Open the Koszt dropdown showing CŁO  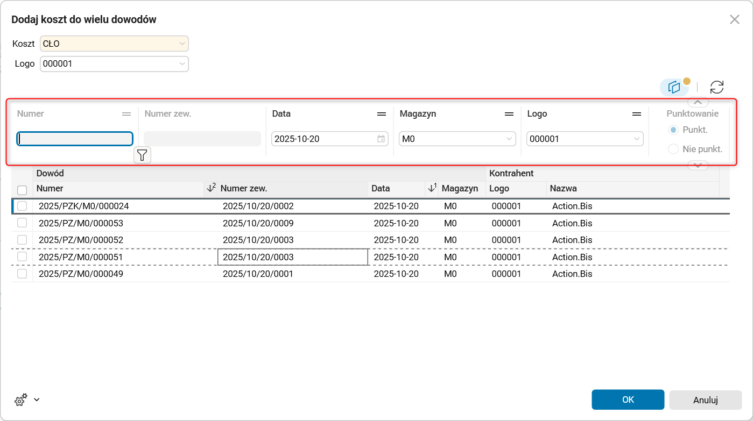coord(114,44)
